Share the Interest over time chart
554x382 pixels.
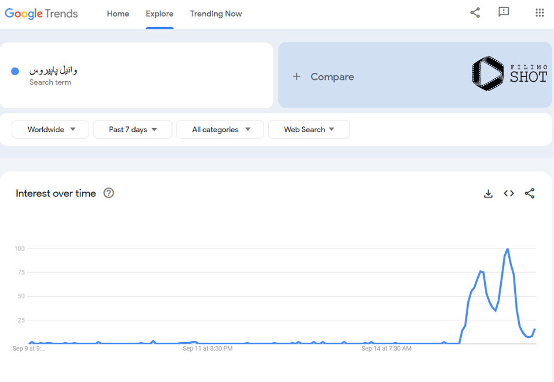point(529,193)
